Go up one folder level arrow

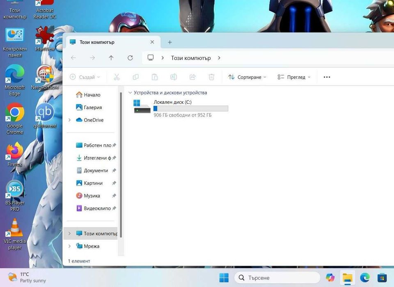click(x=111, y=58)
